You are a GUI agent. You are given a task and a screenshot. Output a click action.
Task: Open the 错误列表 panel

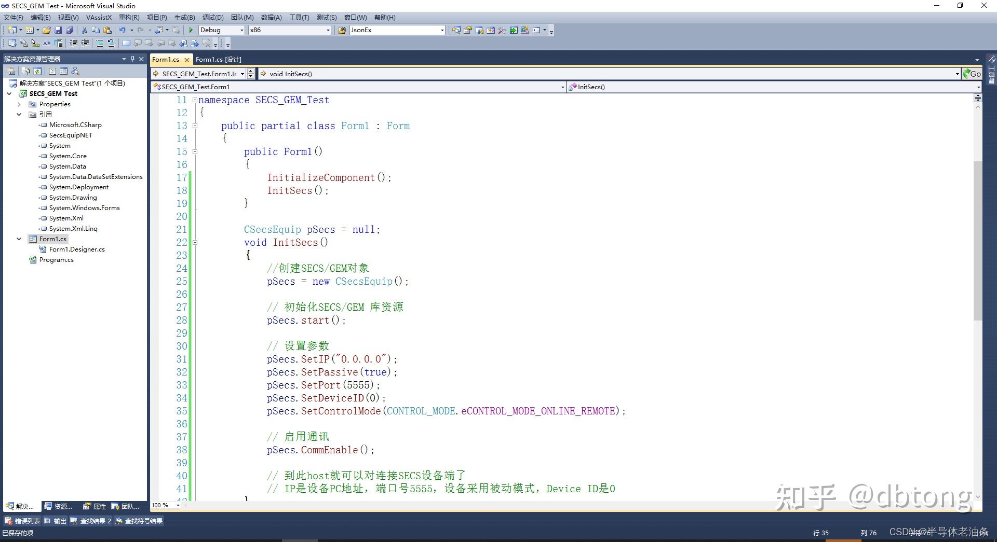(x=22, y=521)
